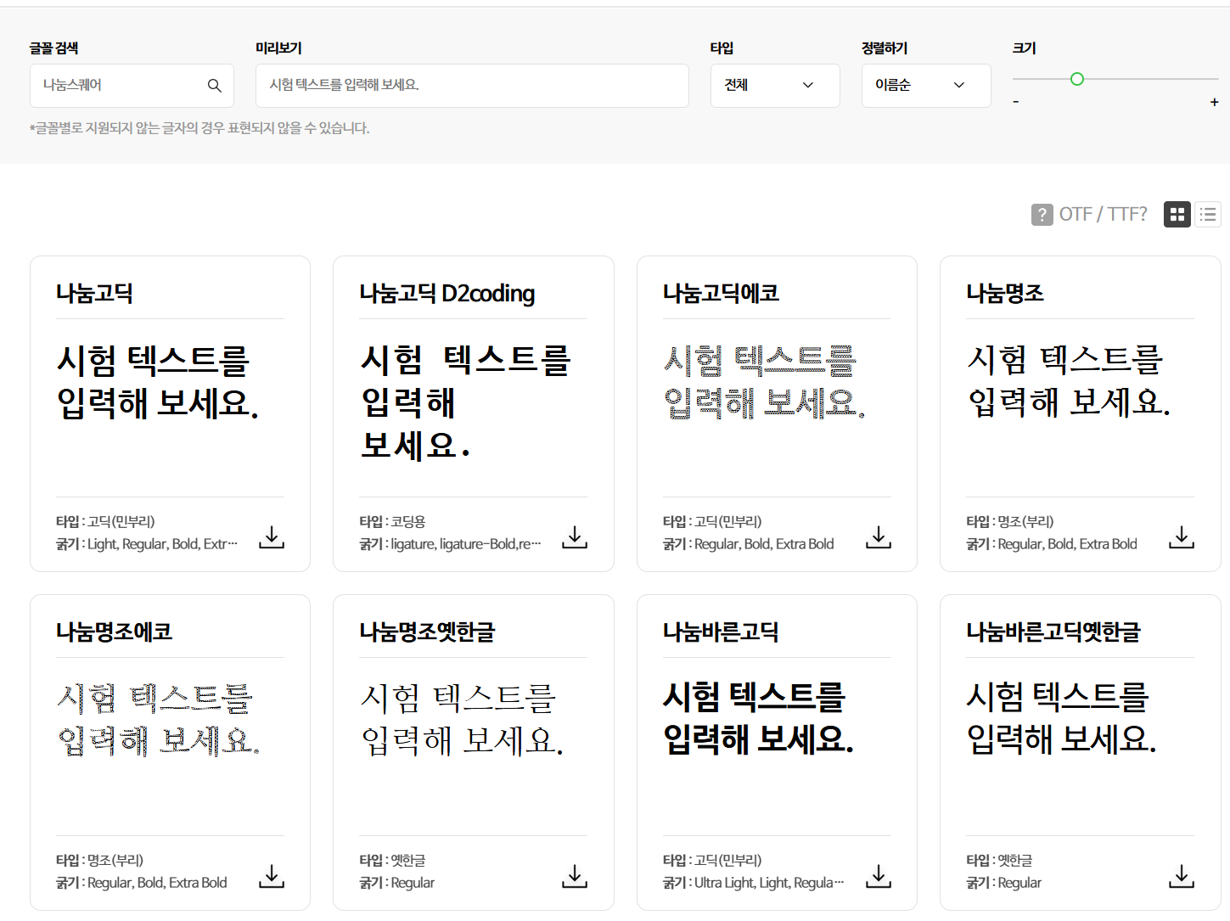Download the 나눔고딕 D2coding font
Screen dimensions: 1230x921
click(575, 537)
